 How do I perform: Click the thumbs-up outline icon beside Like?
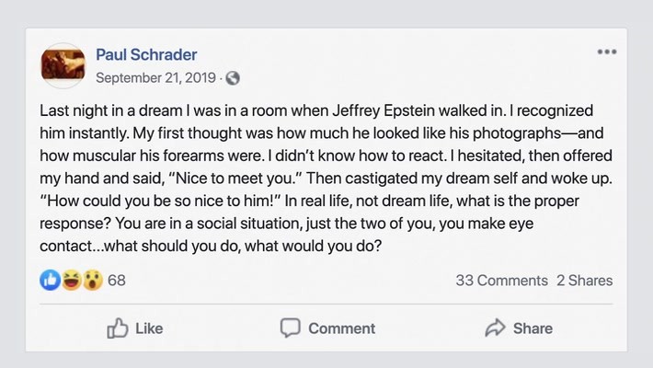tap(118, 328)
